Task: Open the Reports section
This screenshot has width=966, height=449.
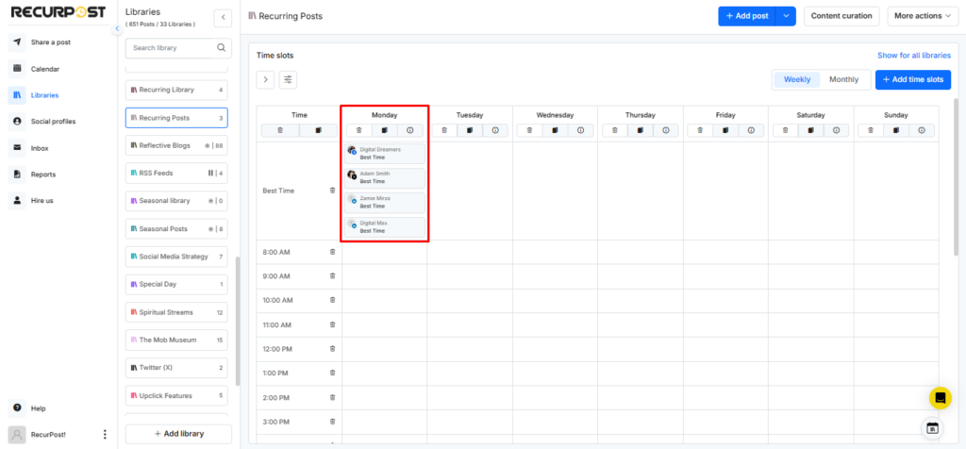Action: coord(43,175)
